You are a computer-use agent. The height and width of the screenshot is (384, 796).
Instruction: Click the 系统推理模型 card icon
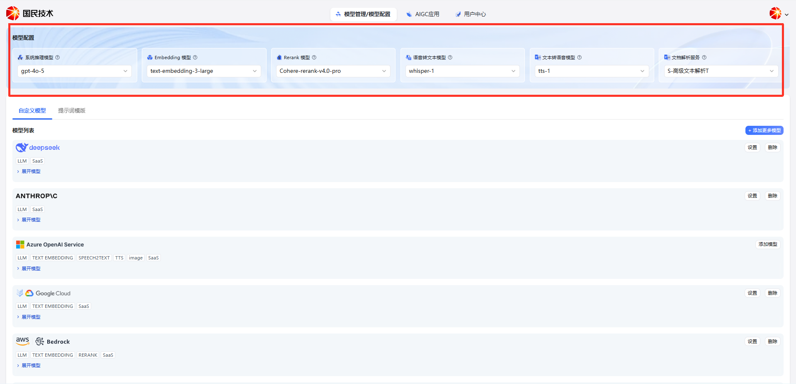[x=20, y=58]
